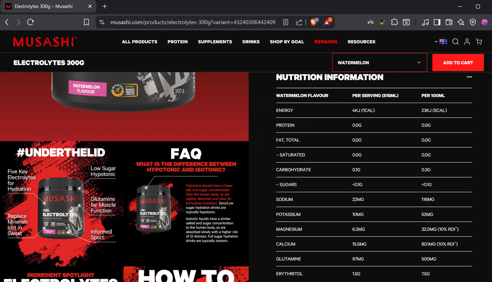Collapse the Nutrition Information section
The height and width of the screenshot is (282, 492).
pos(469,77)
